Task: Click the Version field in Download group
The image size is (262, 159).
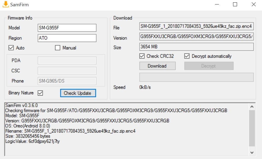Action: pos(196,36)
